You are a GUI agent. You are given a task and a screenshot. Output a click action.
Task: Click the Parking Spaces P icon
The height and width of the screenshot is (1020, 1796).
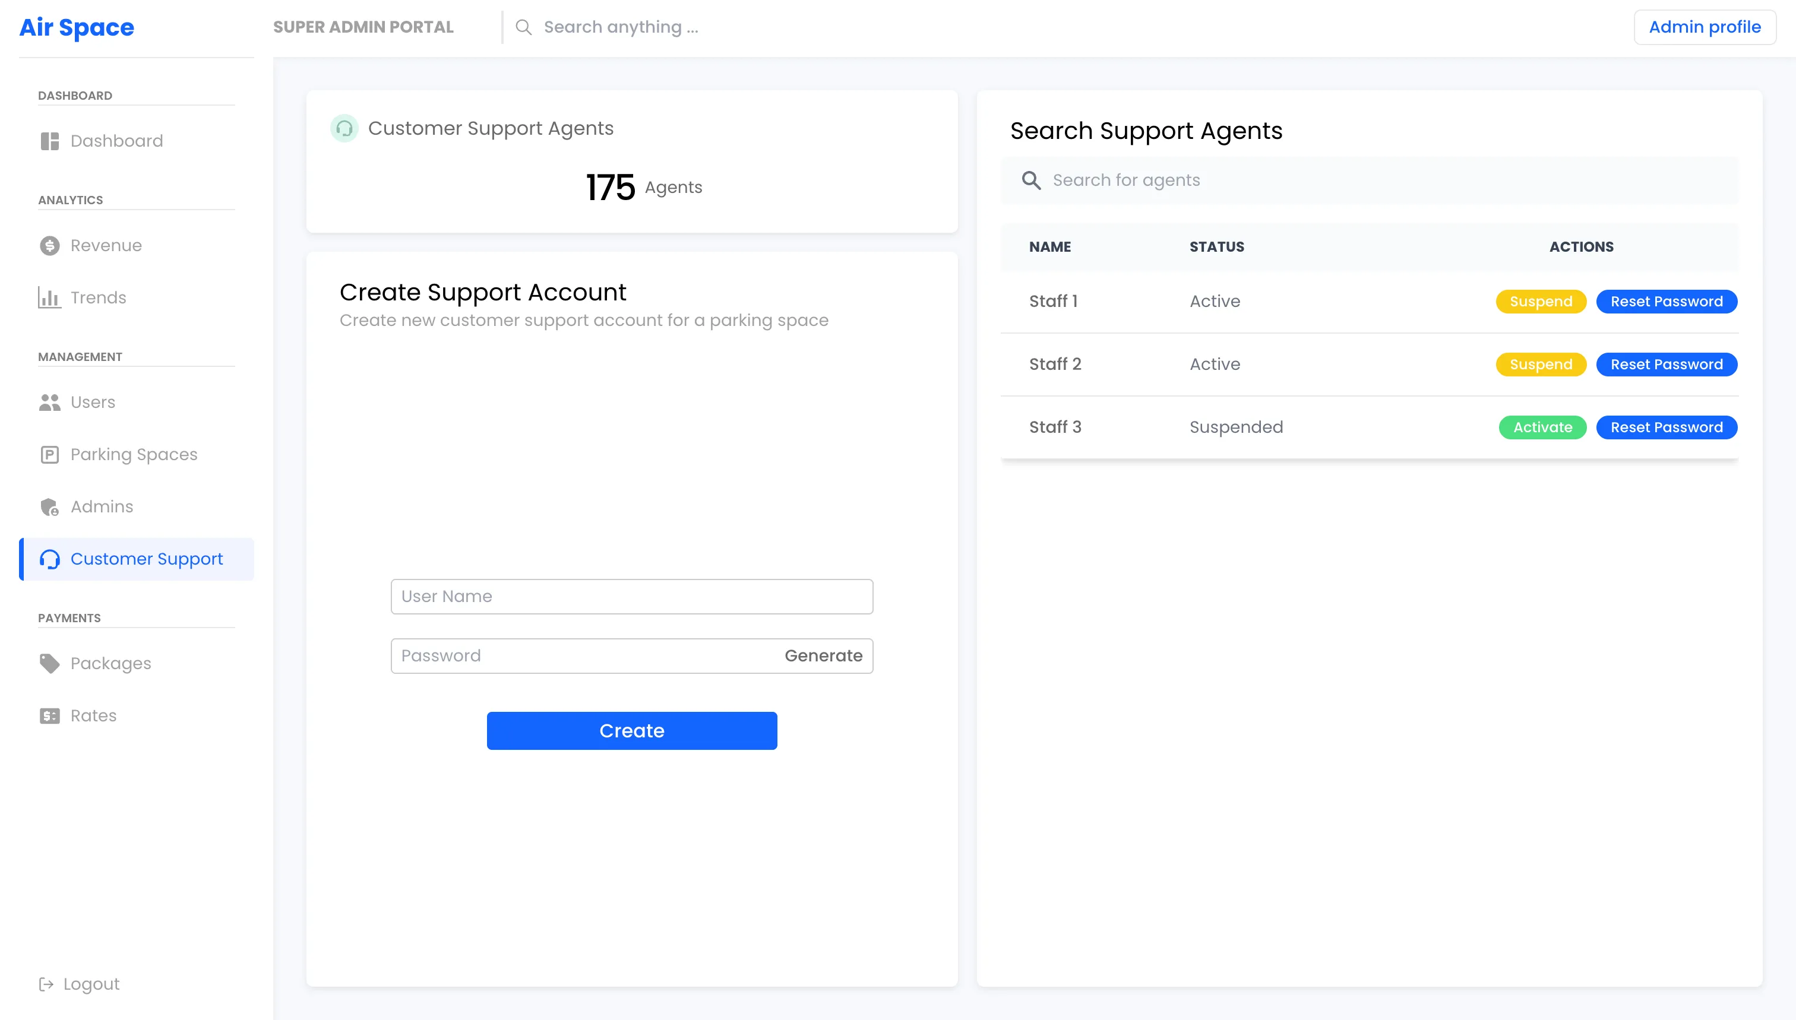tap(50, 455)
